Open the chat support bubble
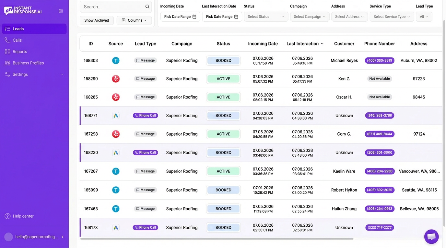This screenshot has height=248, width=446. (x=431, y=237)
